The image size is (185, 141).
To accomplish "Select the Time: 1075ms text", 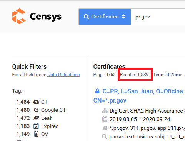I will pyautogui.click(x=168, y=75).
